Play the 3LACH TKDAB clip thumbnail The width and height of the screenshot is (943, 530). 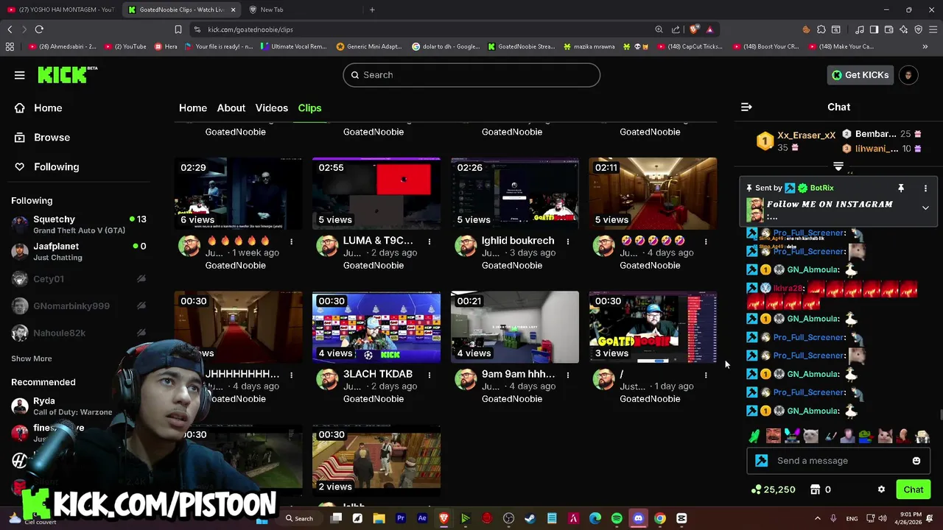376,327
